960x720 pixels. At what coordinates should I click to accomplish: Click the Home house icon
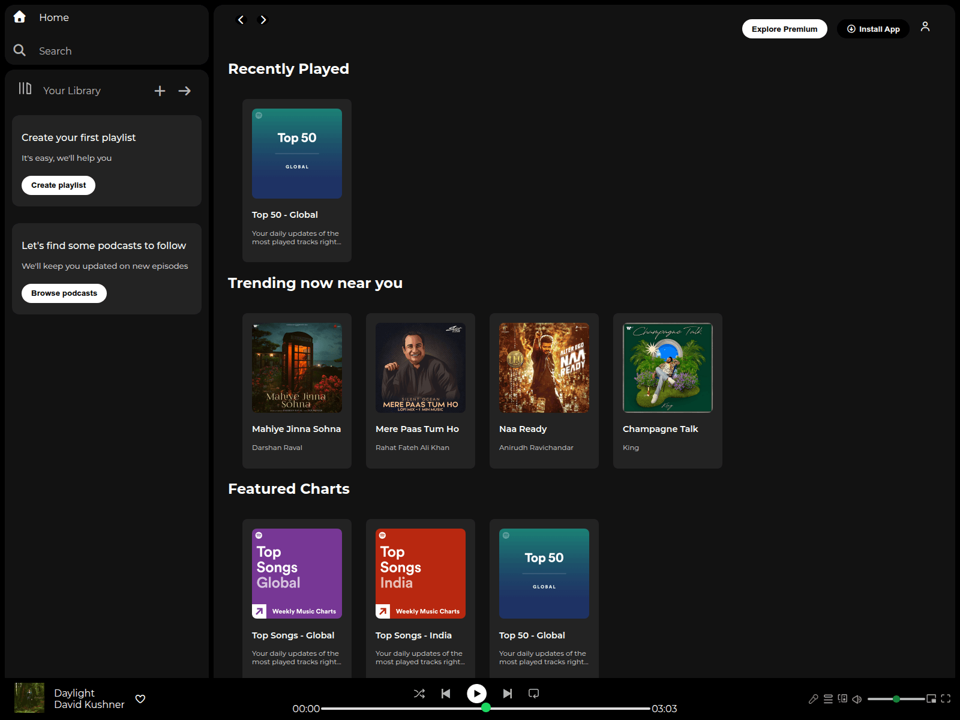[x=20, y=17]
